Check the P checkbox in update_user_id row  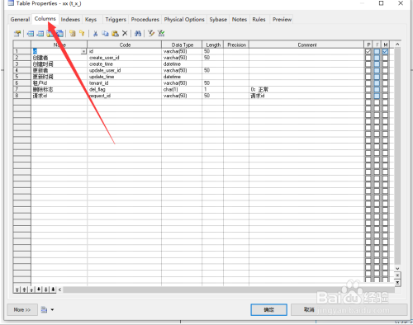pyautogui.click(x=368, y=70)
